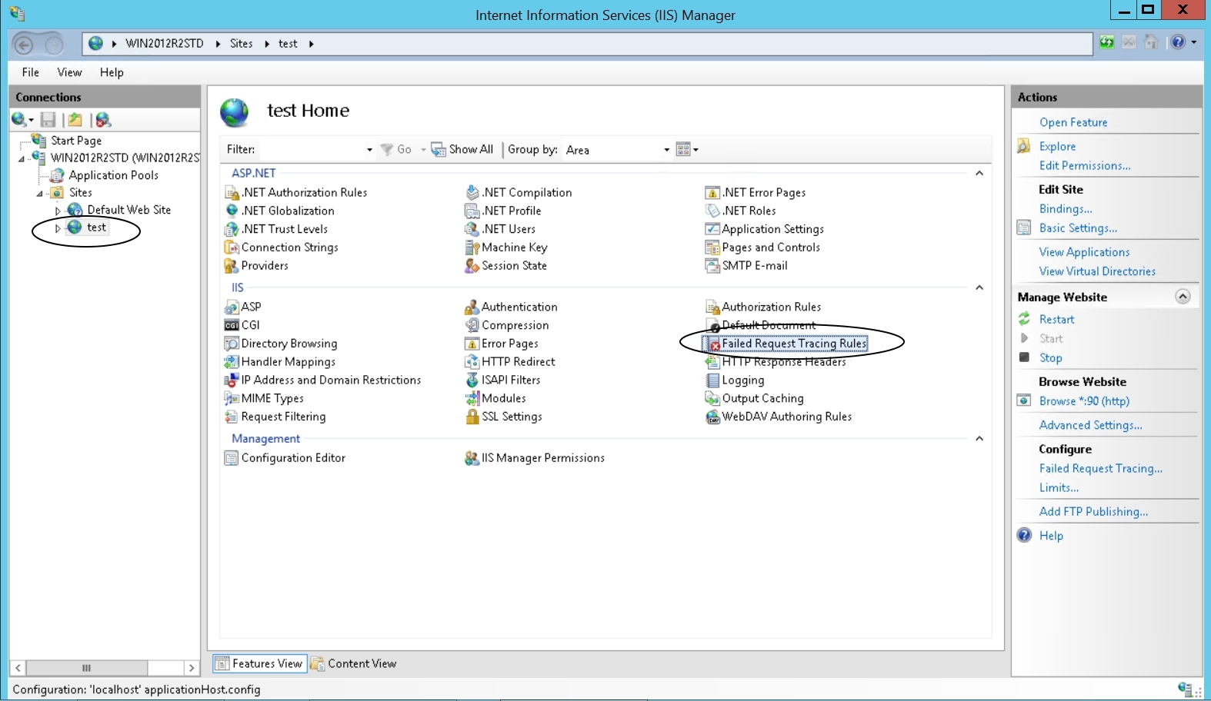Click the ISAPI Filters icon
This screenshot has width=1211, height=701.
(x=472, y=380)
